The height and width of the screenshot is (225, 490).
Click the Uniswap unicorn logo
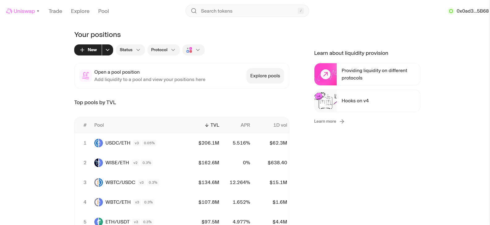point(9,11)
